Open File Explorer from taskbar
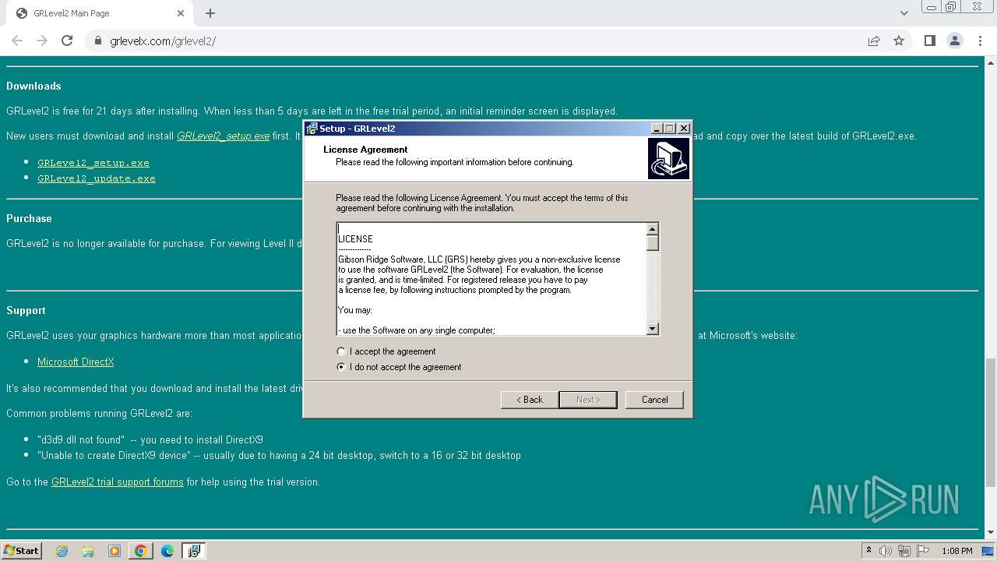Image resolution: width=997 pixels, height=561 pixels. click(88, 551)
